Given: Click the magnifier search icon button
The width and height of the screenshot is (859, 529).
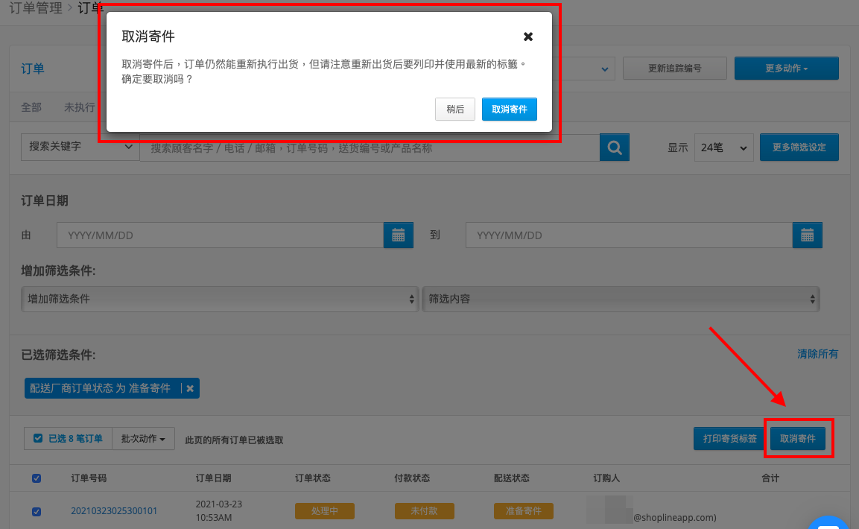Looking at the screenshot, I should coord(614,148).
